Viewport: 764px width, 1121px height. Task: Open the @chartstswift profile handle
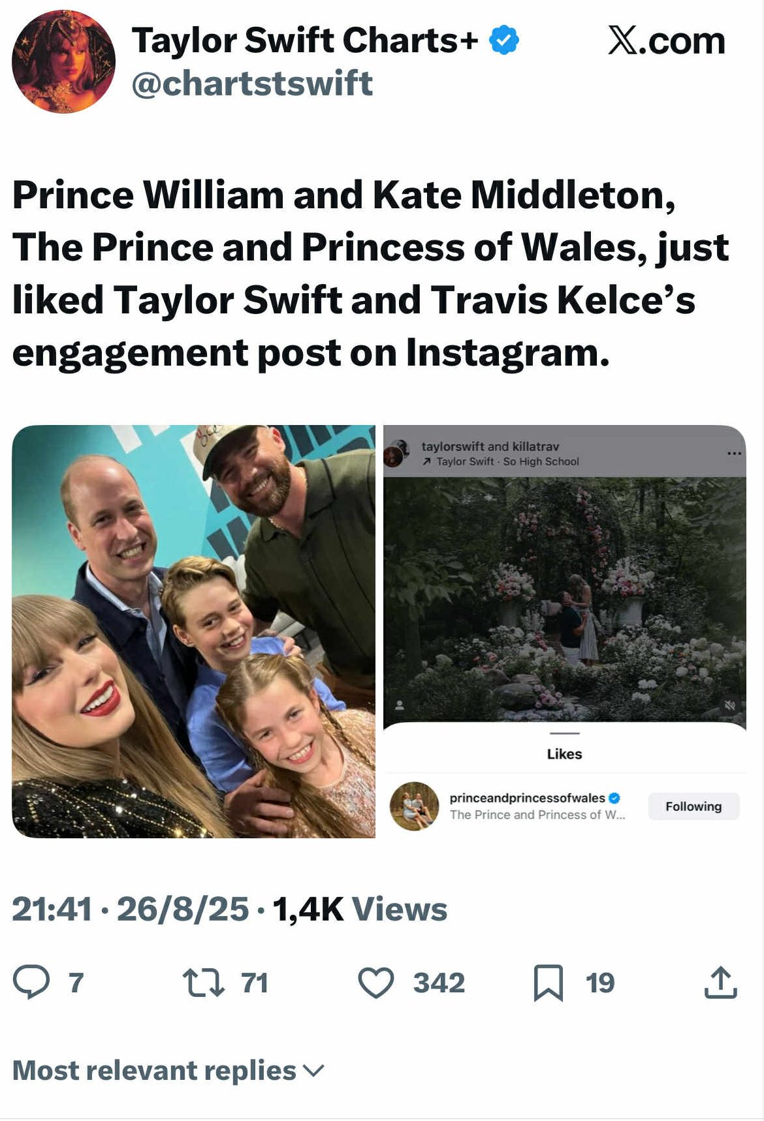pyautogui.click(x=252, y=84)
